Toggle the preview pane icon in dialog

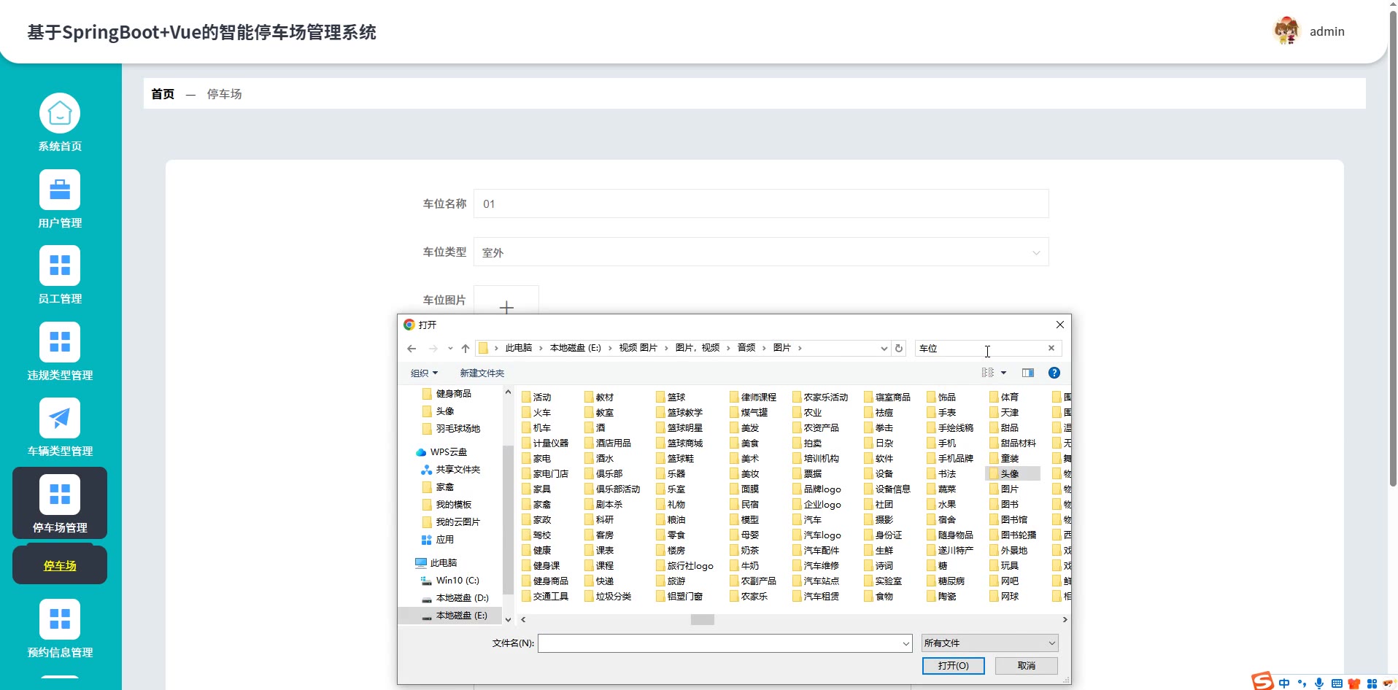tap(1027, 373)
